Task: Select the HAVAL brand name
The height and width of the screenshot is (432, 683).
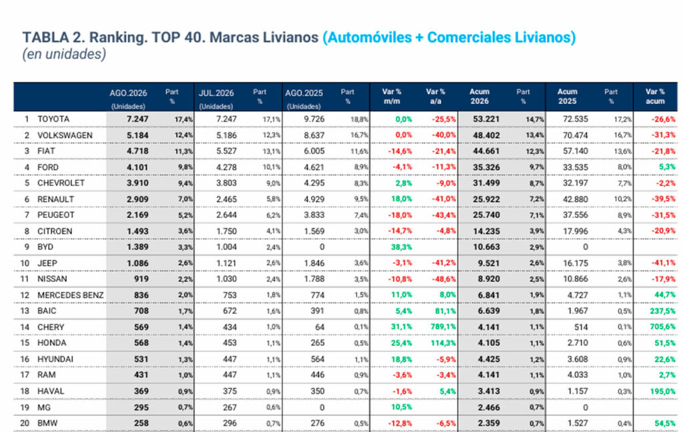Action: [51, 391]
